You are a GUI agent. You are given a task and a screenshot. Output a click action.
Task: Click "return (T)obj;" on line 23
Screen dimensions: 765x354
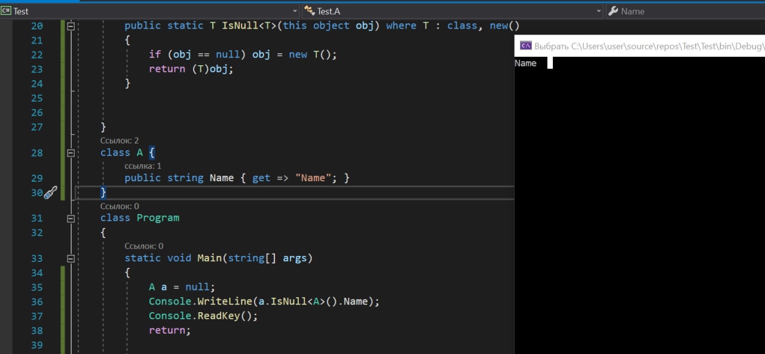point(191,69)
